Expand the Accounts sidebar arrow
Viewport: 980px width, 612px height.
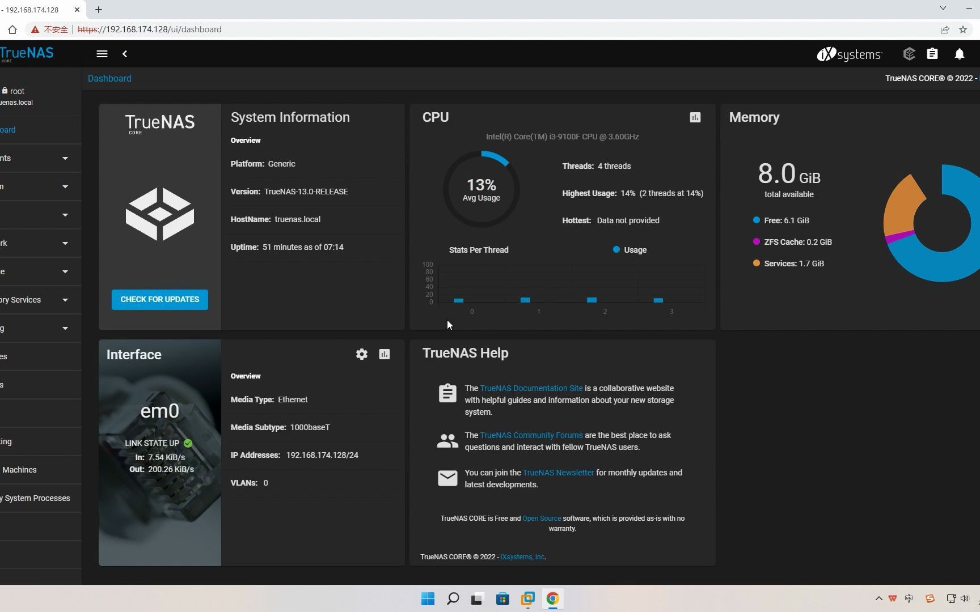tap(65, 158)
